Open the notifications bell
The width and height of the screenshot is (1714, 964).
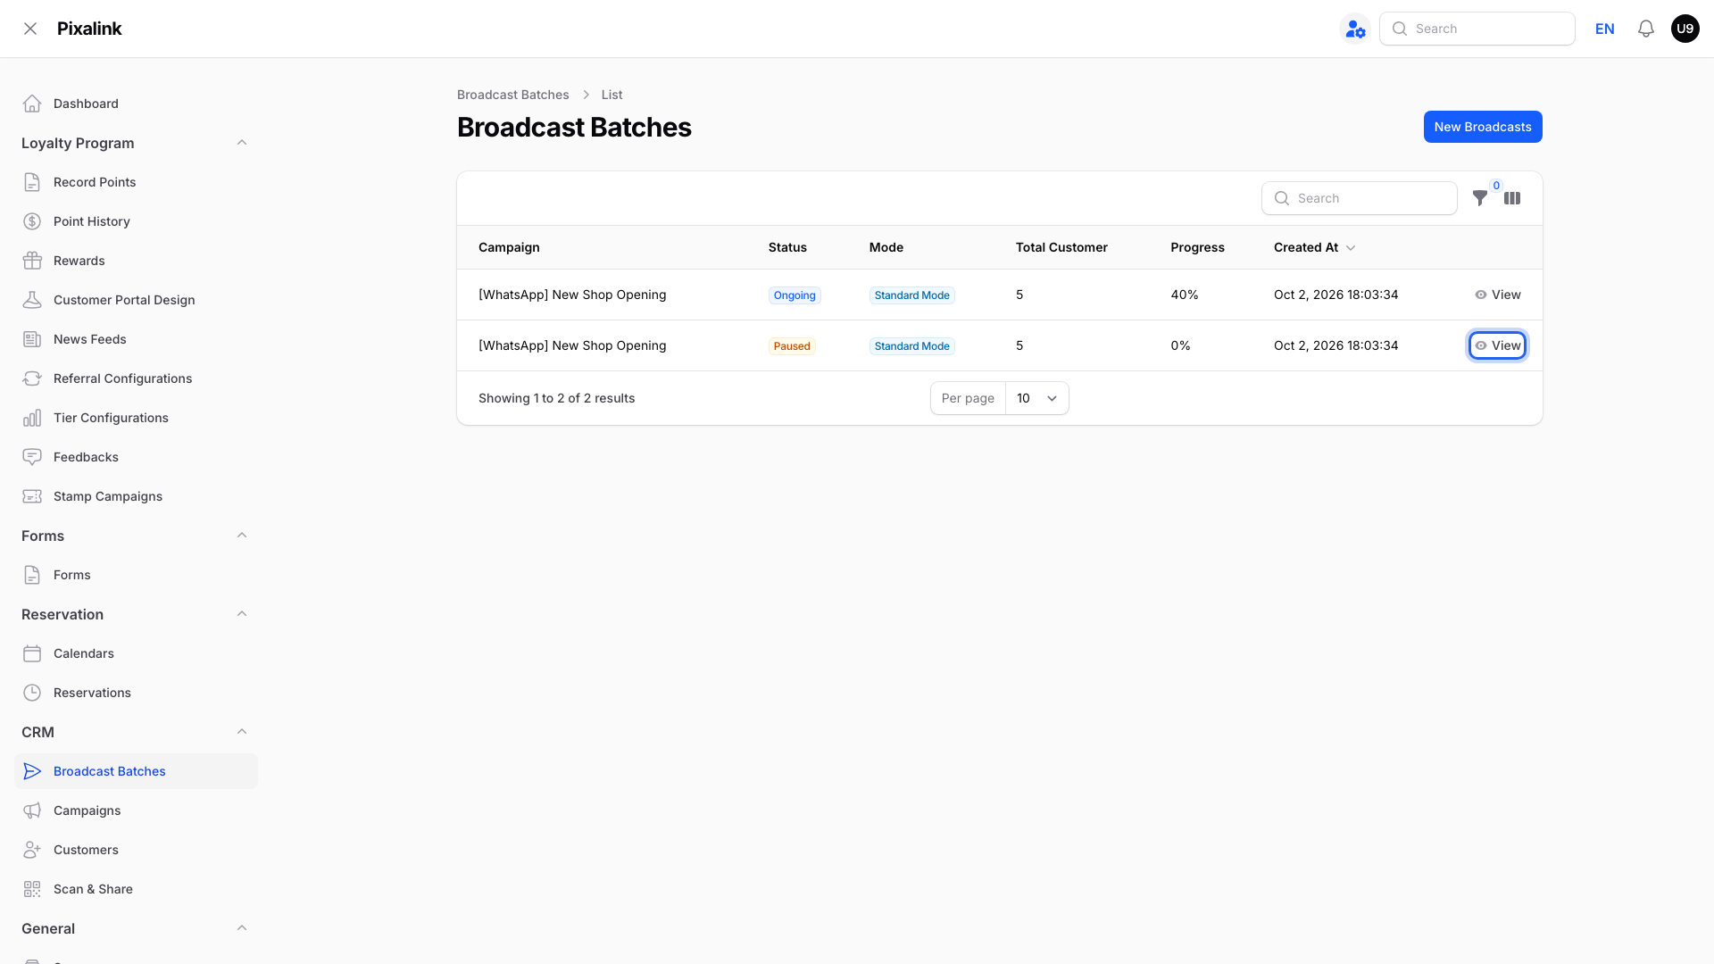[x=1646, y=29]
